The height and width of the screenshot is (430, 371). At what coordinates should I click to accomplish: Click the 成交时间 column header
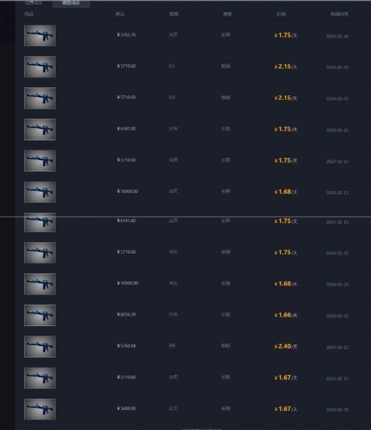(x=339, y=14)
